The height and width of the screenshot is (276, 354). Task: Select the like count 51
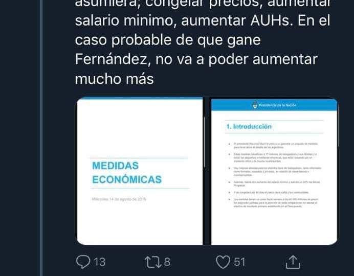[239, 262]
